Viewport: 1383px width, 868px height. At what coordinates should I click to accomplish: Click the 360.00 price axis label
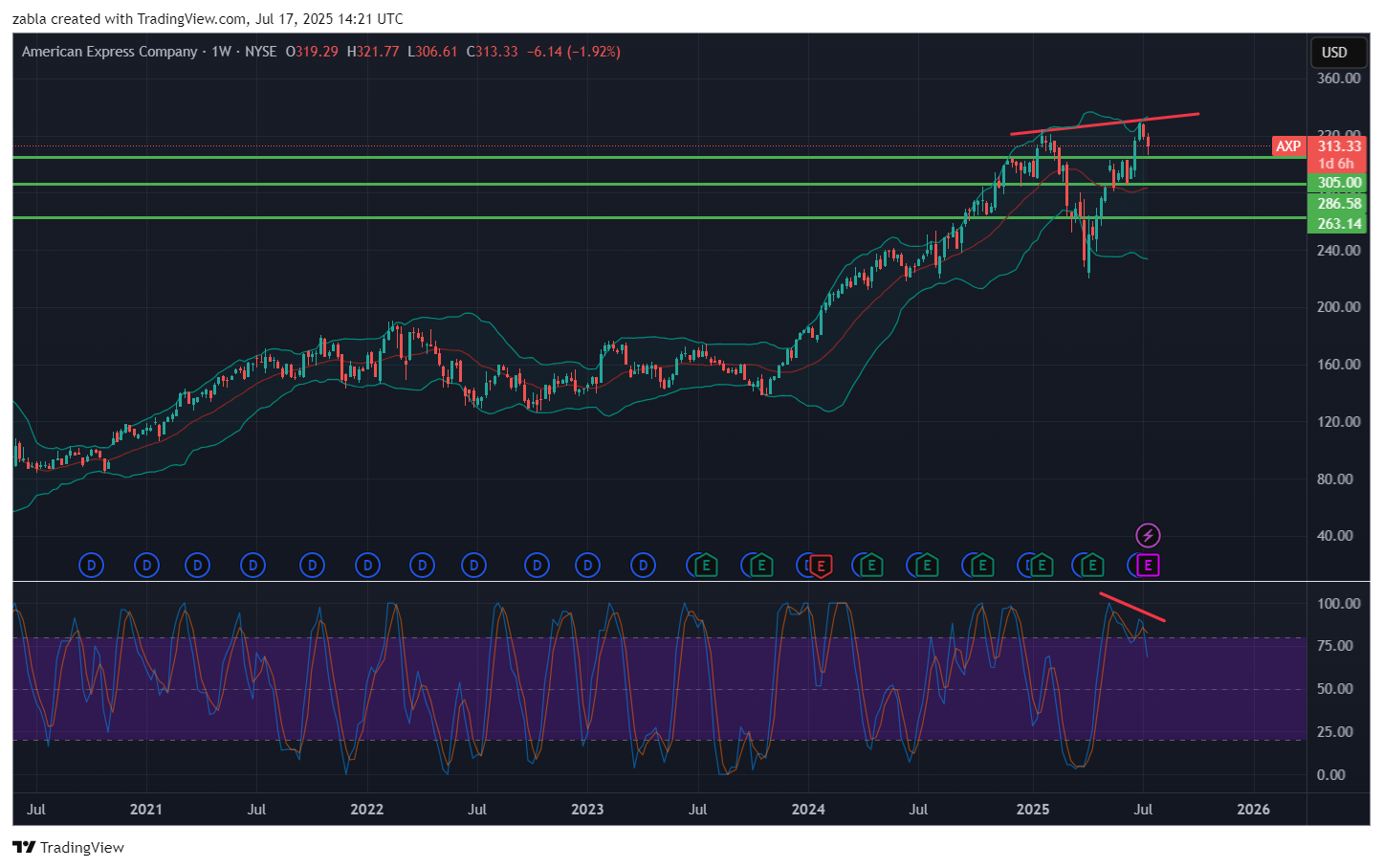(1338, 78)
